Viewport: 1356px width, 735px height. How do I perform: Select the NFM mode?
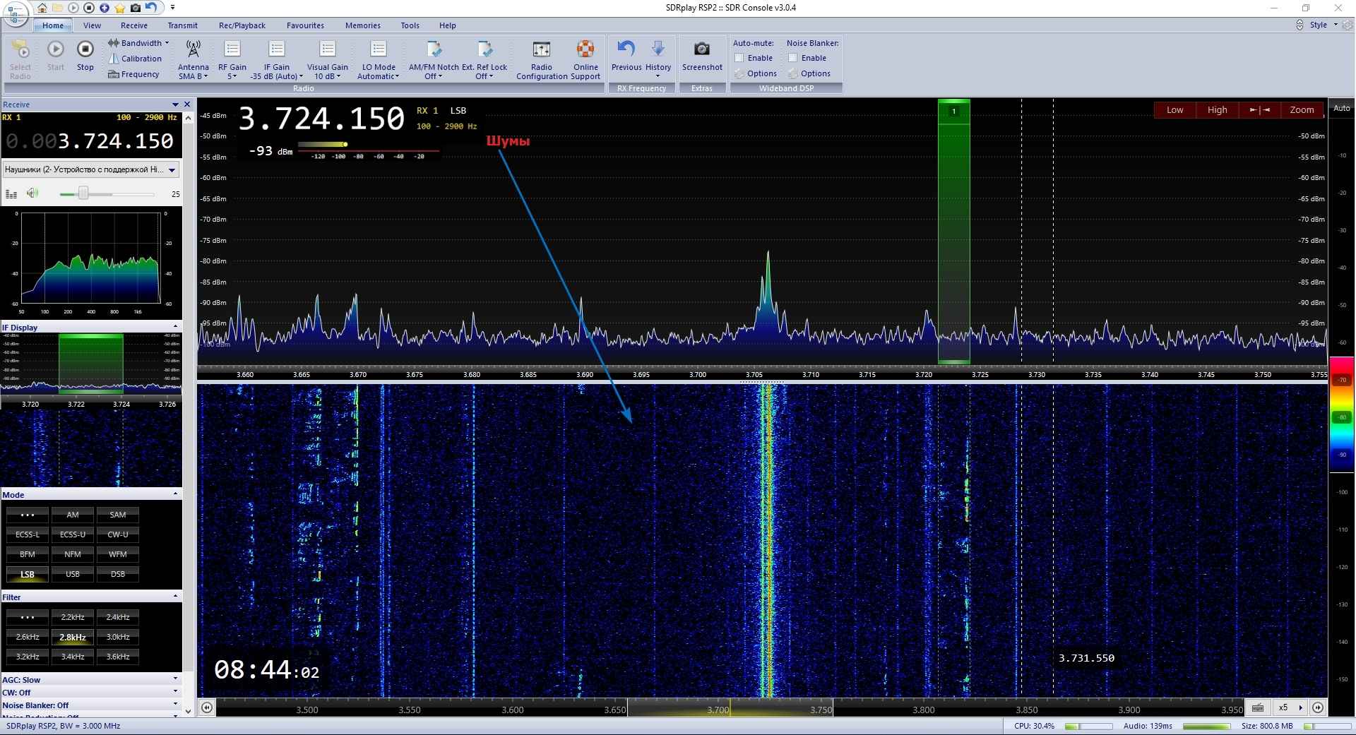[73, 554]
